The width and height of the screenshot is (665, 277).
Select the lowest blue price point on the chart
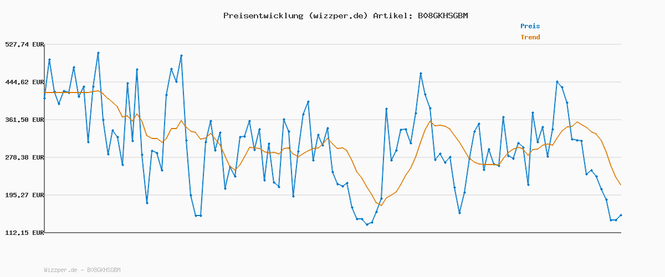tap(367, 224)
